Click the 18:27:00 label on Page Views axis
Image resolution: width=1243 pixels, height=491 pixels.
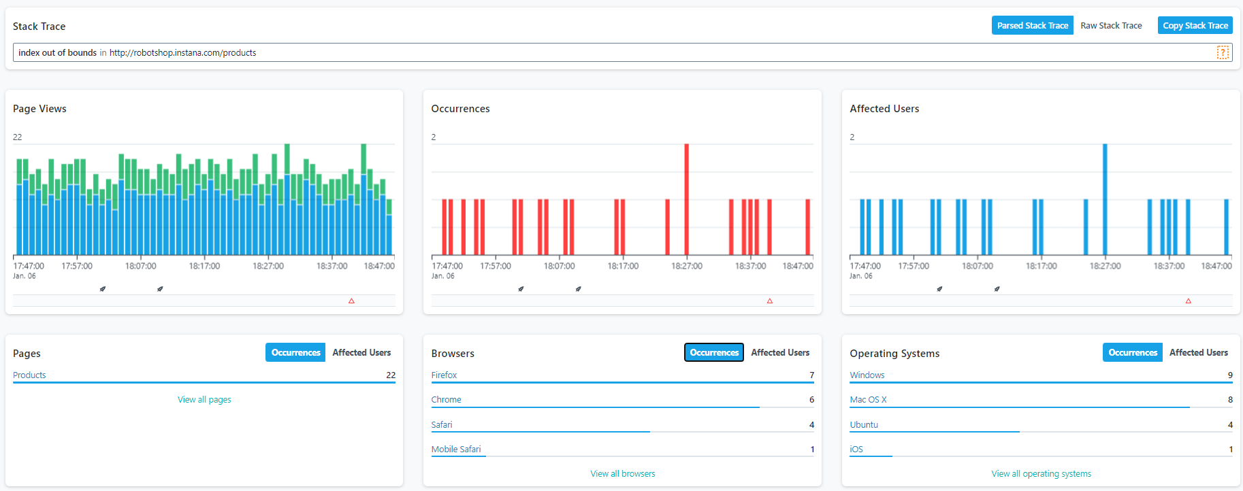point(268,266)
